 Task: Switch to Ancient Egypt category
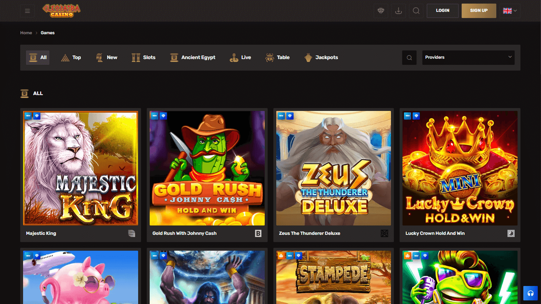tap(193, 58)
